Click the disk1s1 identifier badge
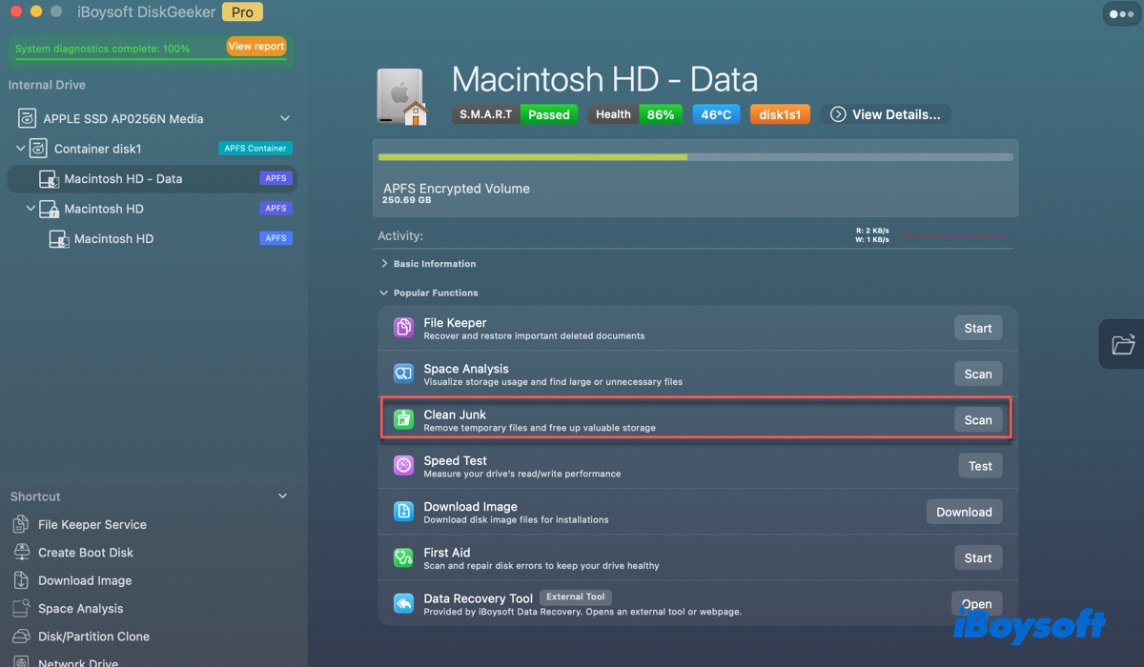Viewport: 1144px width, 667px height. (781, 114)
